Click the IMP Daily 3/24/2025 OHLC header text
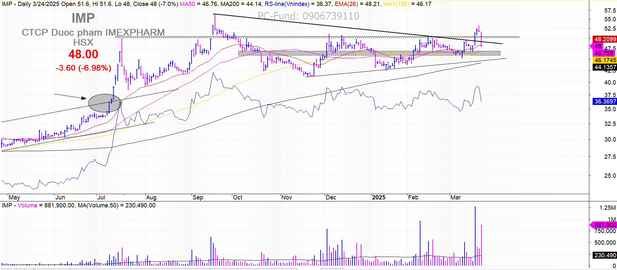 pos(90,4)
